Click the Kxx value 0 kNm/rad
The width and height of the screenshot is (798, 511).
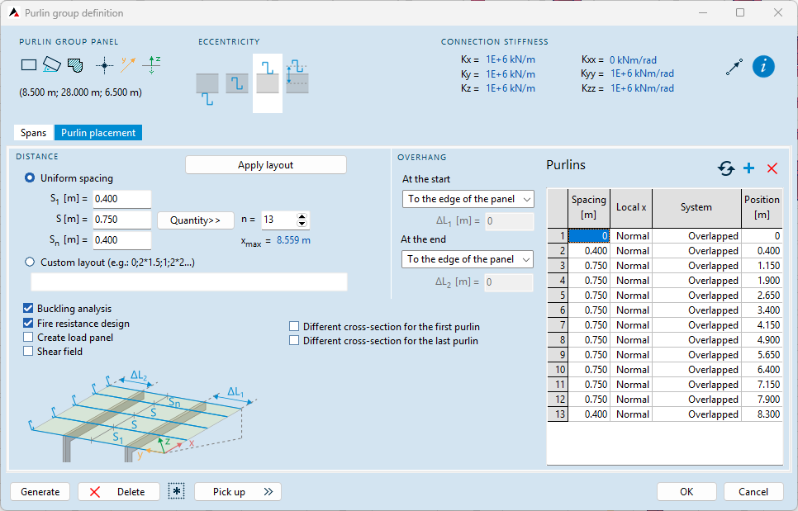633,59
